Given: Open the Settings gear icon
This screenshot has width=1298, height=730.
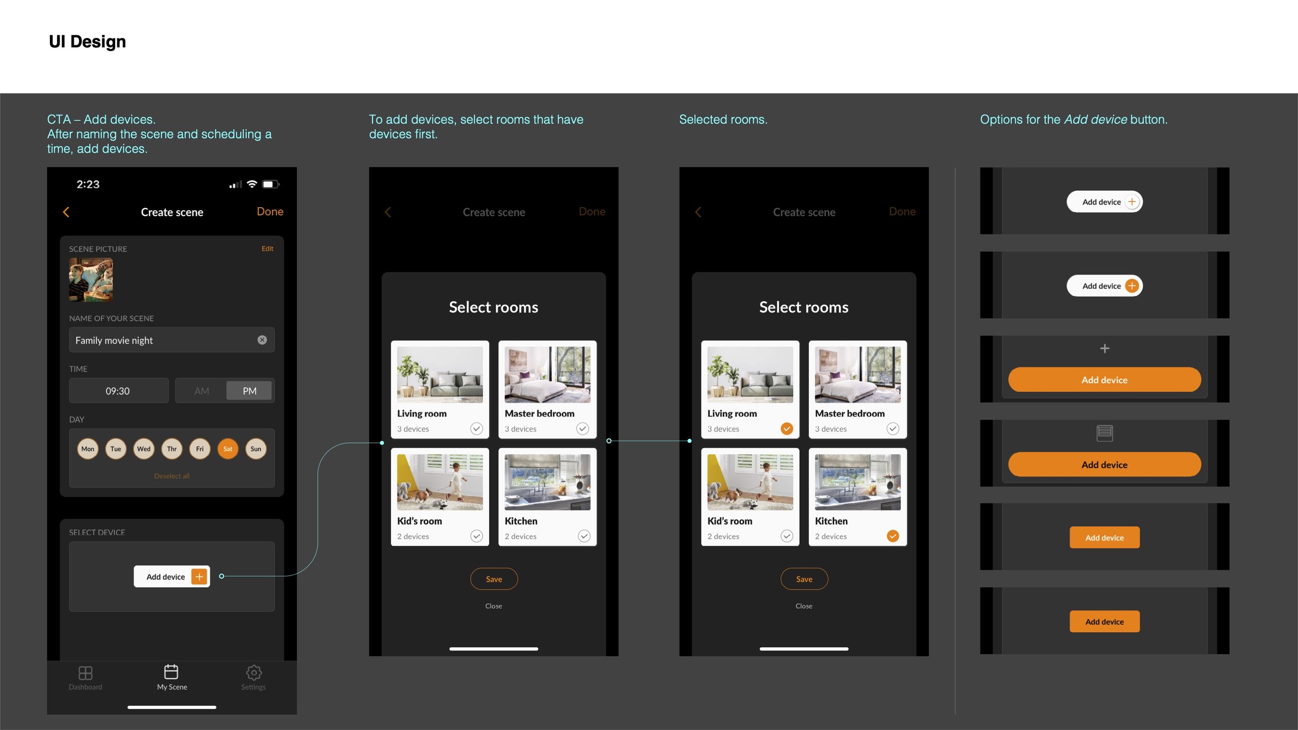Looking at the screenshot, I should tap(253, 673).
